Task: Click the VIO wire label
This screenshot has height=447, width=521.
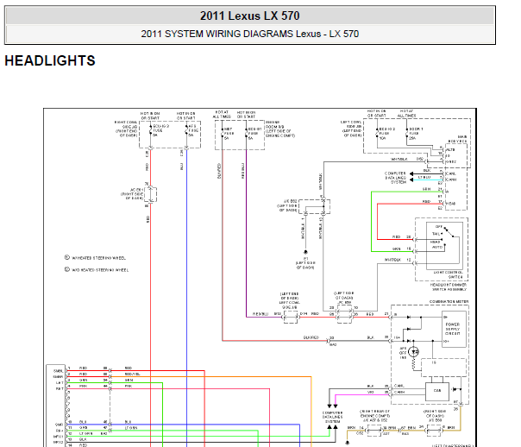Action: pos(371,393)
